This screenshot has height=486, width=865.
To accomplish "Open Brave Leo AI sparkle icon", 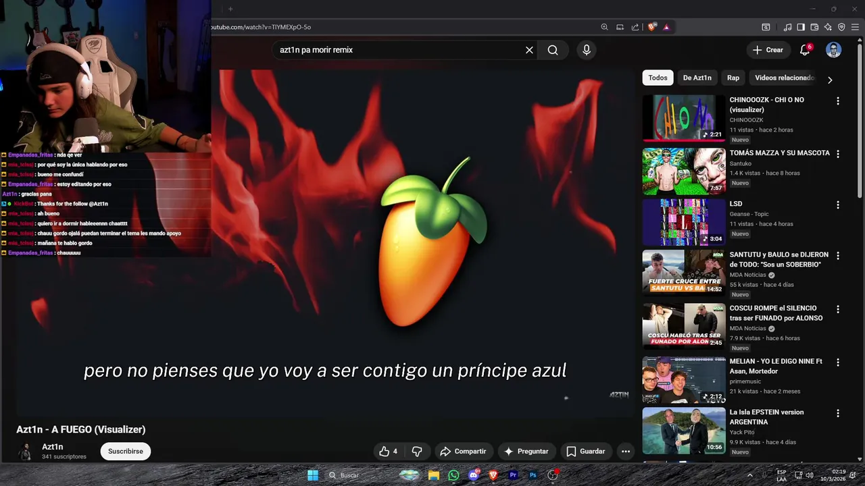I will click(x=828, y=27).
